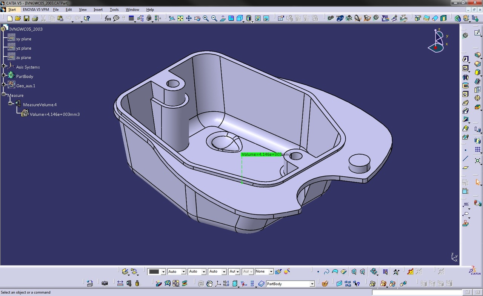Click the What's This help pointer icon
Viewport: 483px width, 296px height.
pos(87,18)
